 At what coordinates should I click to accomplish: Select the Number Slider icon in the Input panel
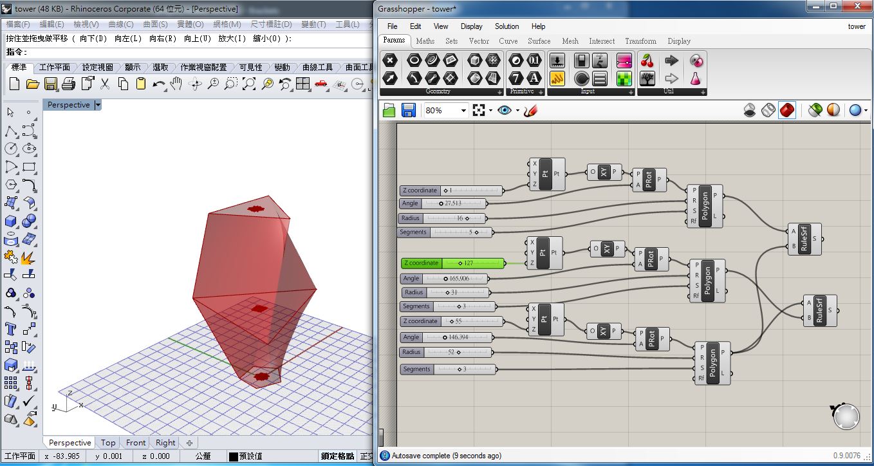click(557, 60)
